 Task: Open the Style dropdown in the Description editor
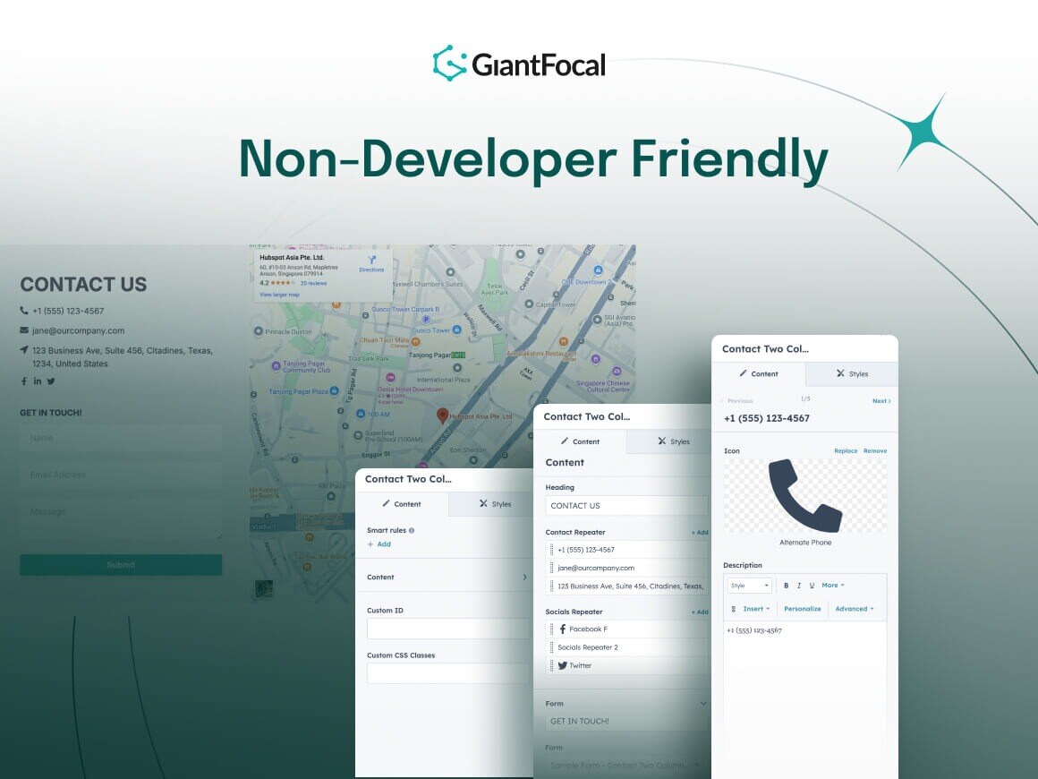click(x=748, y=585)
